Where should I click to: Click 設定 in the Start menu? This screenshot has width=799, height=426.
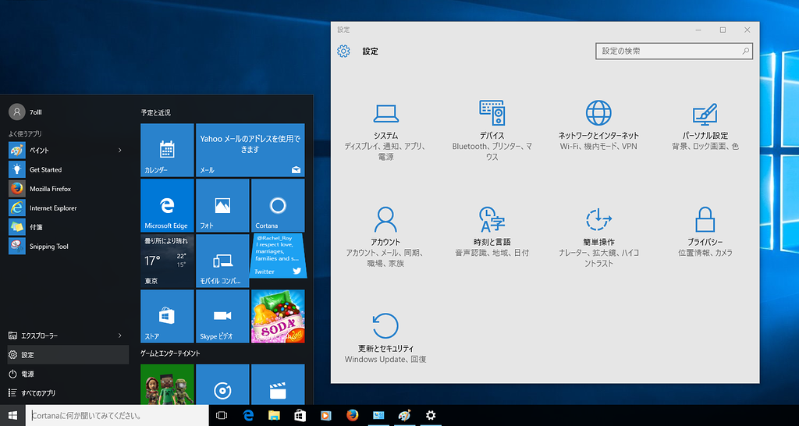pyautogui.click(x=68, y=355)
